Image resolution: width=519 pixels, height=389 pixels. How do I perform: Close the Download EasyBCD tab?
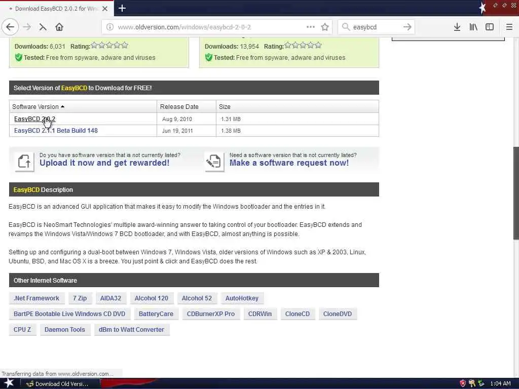(x=105, y=9)
